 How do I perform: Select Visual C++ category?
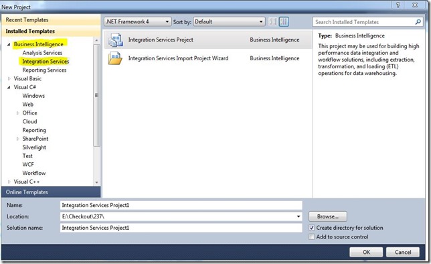[27, 182]
